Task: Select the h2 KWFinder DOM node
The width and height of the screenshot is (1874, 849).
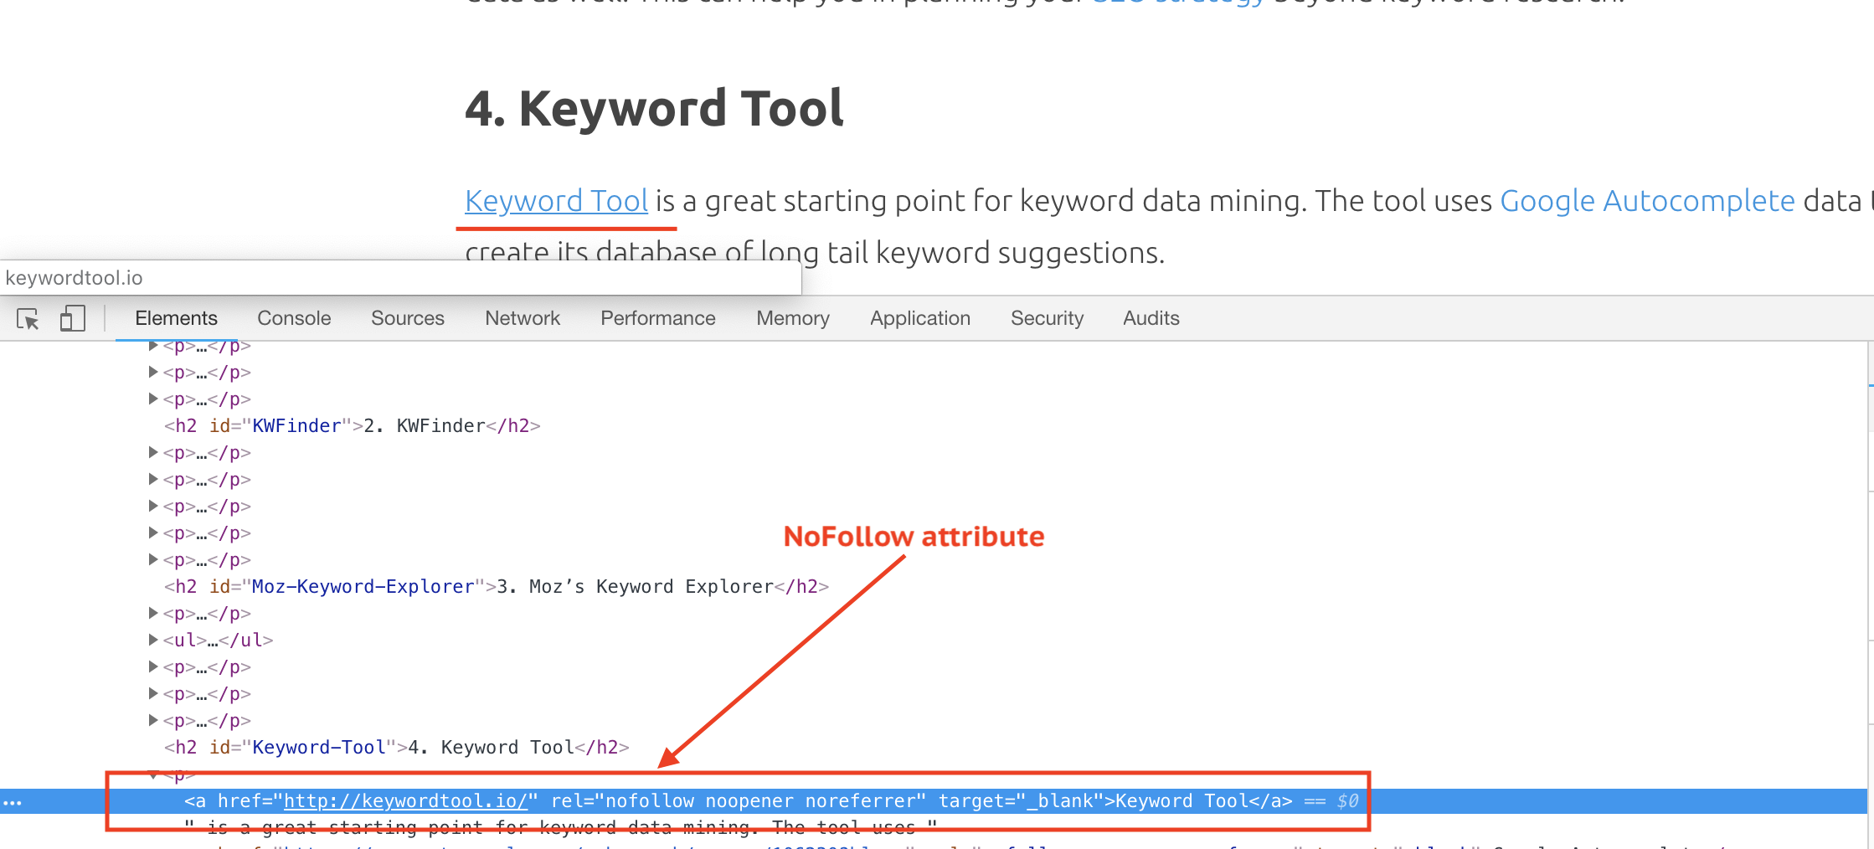Action: pos(353,426)
